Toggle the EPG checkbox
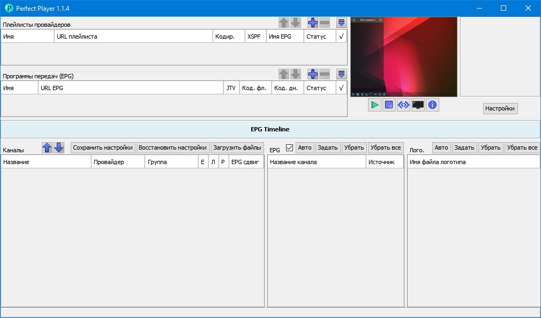This screenshot has width=541, height=318. tap(290, 147)
